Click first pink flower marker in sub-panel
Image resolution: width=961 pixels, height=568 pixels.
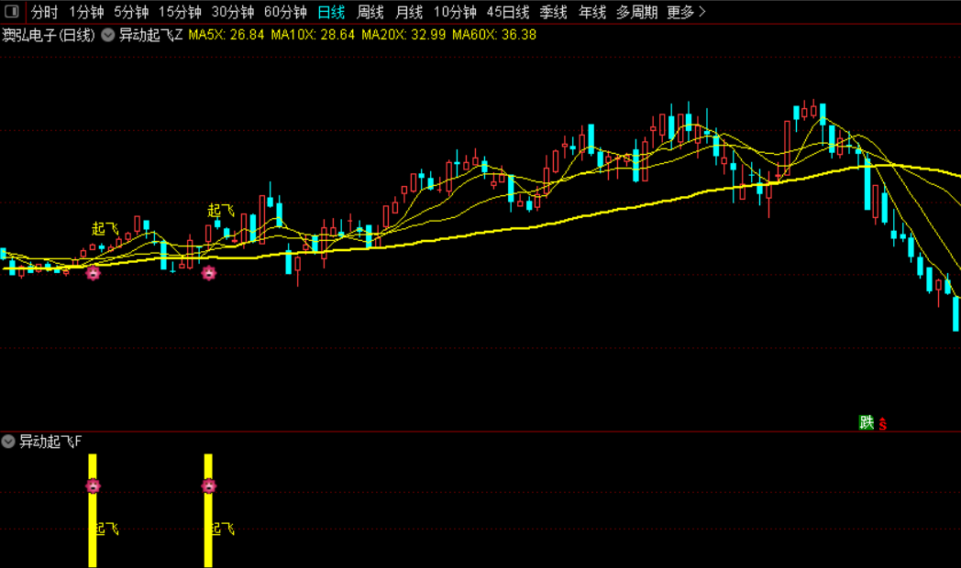point(93,486)
